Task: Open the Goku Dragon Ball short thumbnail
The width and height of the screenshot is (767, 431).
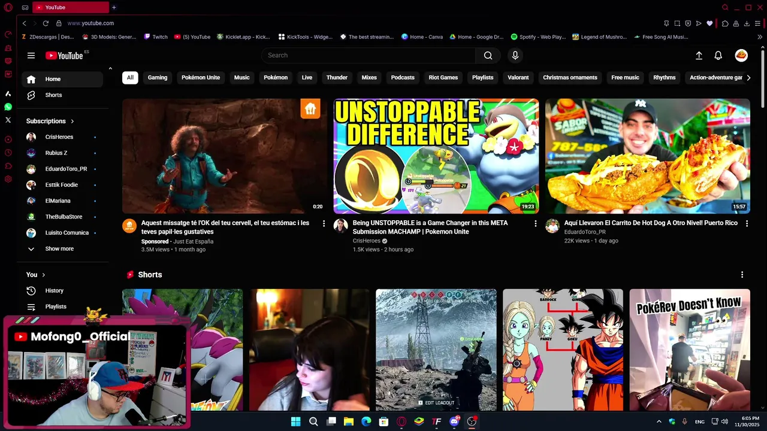Action: coord(563,350)
